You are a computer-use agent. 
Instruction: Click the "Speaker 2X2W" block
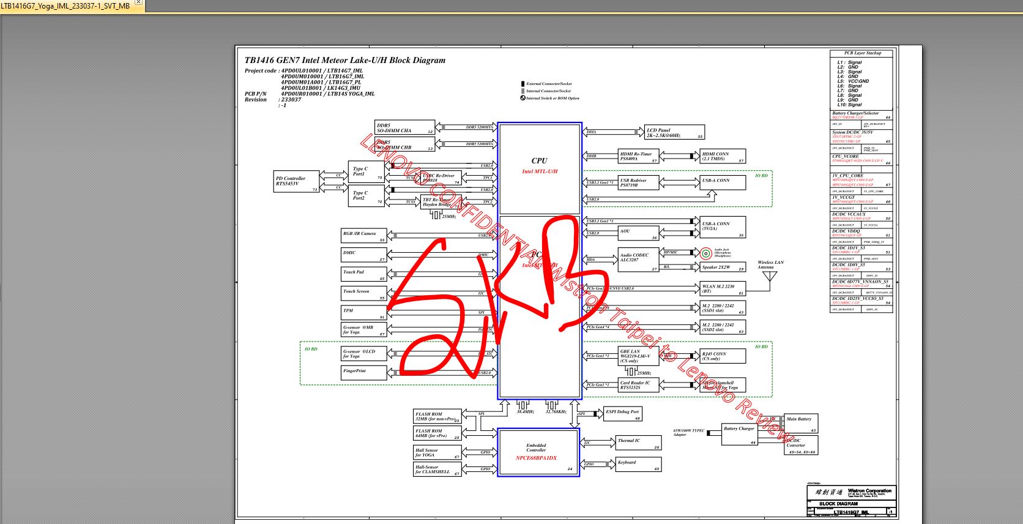point(723,268)
